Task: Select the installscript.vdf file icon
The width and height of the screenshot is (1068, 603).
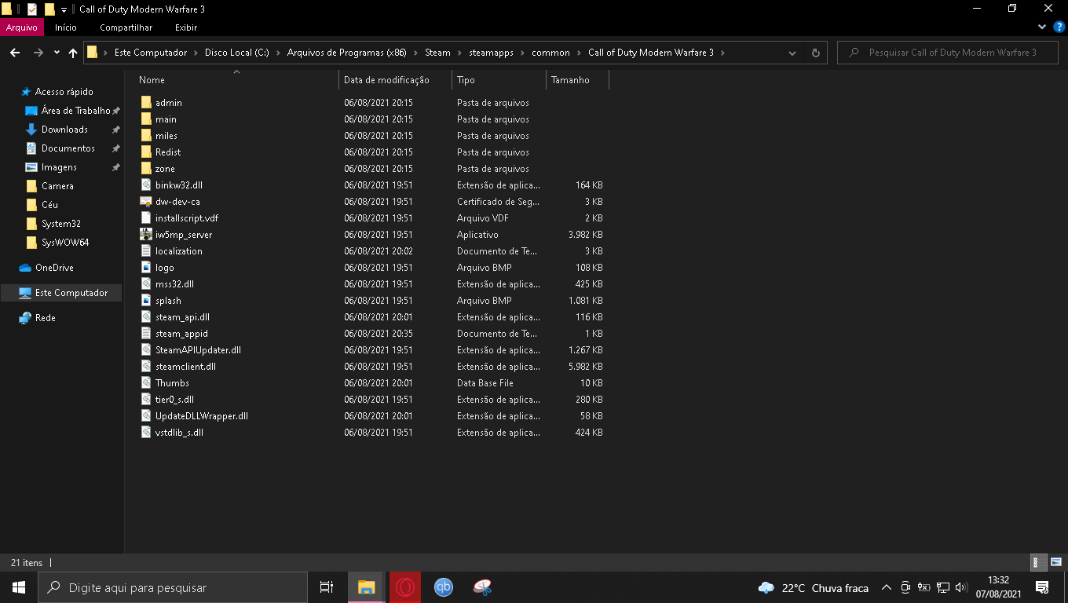Action: (146, 218)
